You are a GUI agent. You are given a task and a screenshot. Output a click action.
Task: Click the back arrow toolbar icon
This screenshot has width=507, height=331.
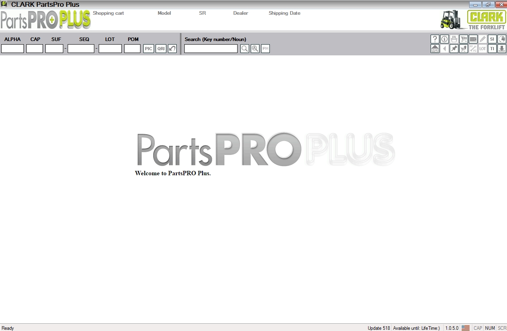point(445,49)
